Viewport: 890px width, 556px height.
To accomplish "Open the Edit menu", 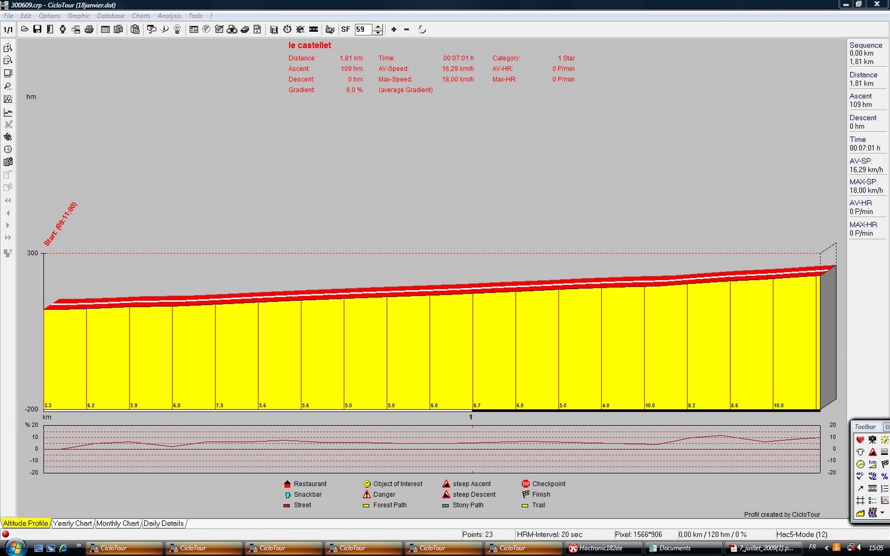I will click(26, 16).
